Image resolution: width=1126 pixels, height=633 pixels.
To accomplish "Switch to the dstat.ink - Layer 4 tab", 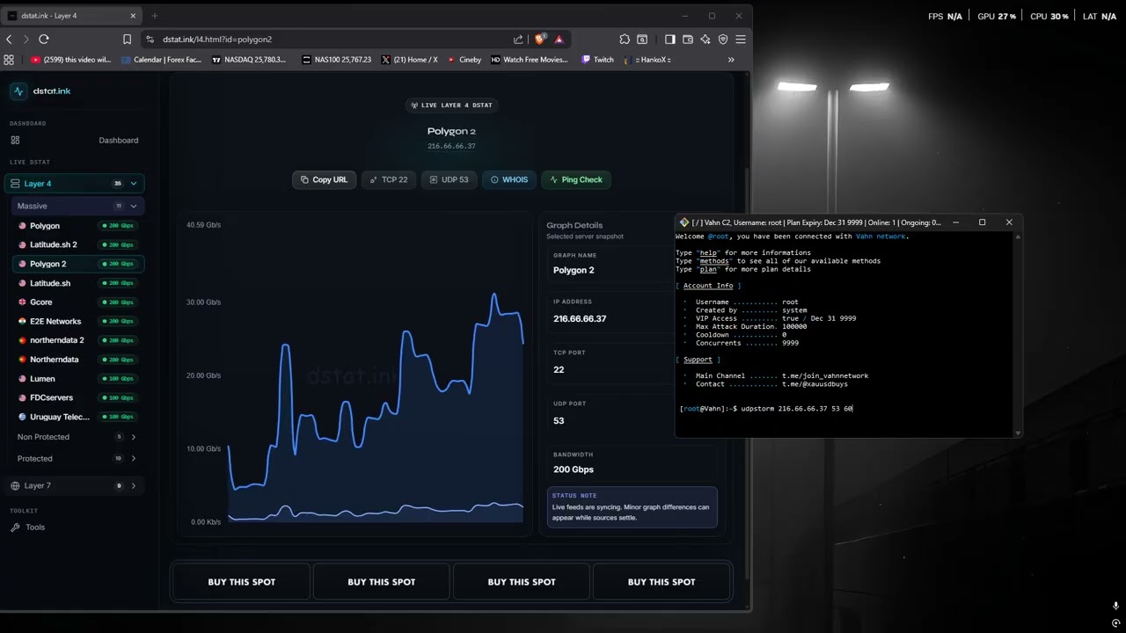I will pos(72,15).
